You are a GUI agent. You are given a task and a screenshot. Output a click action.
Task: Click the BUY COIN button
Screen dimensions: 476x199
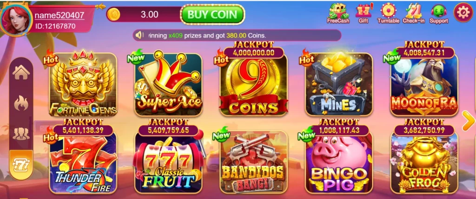pos(212,14)
